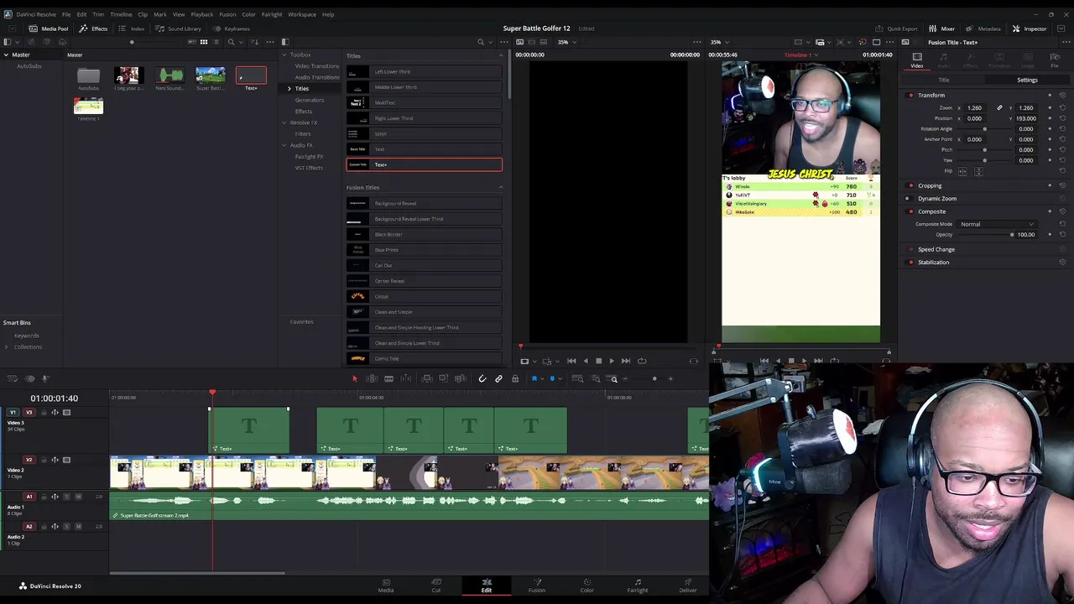
Task: Open the Fairlight menu
Action: click(x=272, y=14)
